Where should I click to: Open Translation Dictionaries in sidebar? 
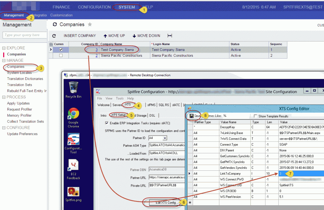pos(25,79)
